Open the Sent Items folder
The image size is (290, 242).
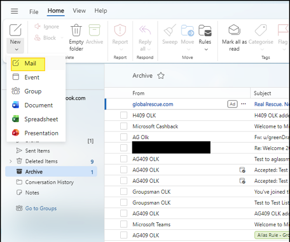click(37, 151)
